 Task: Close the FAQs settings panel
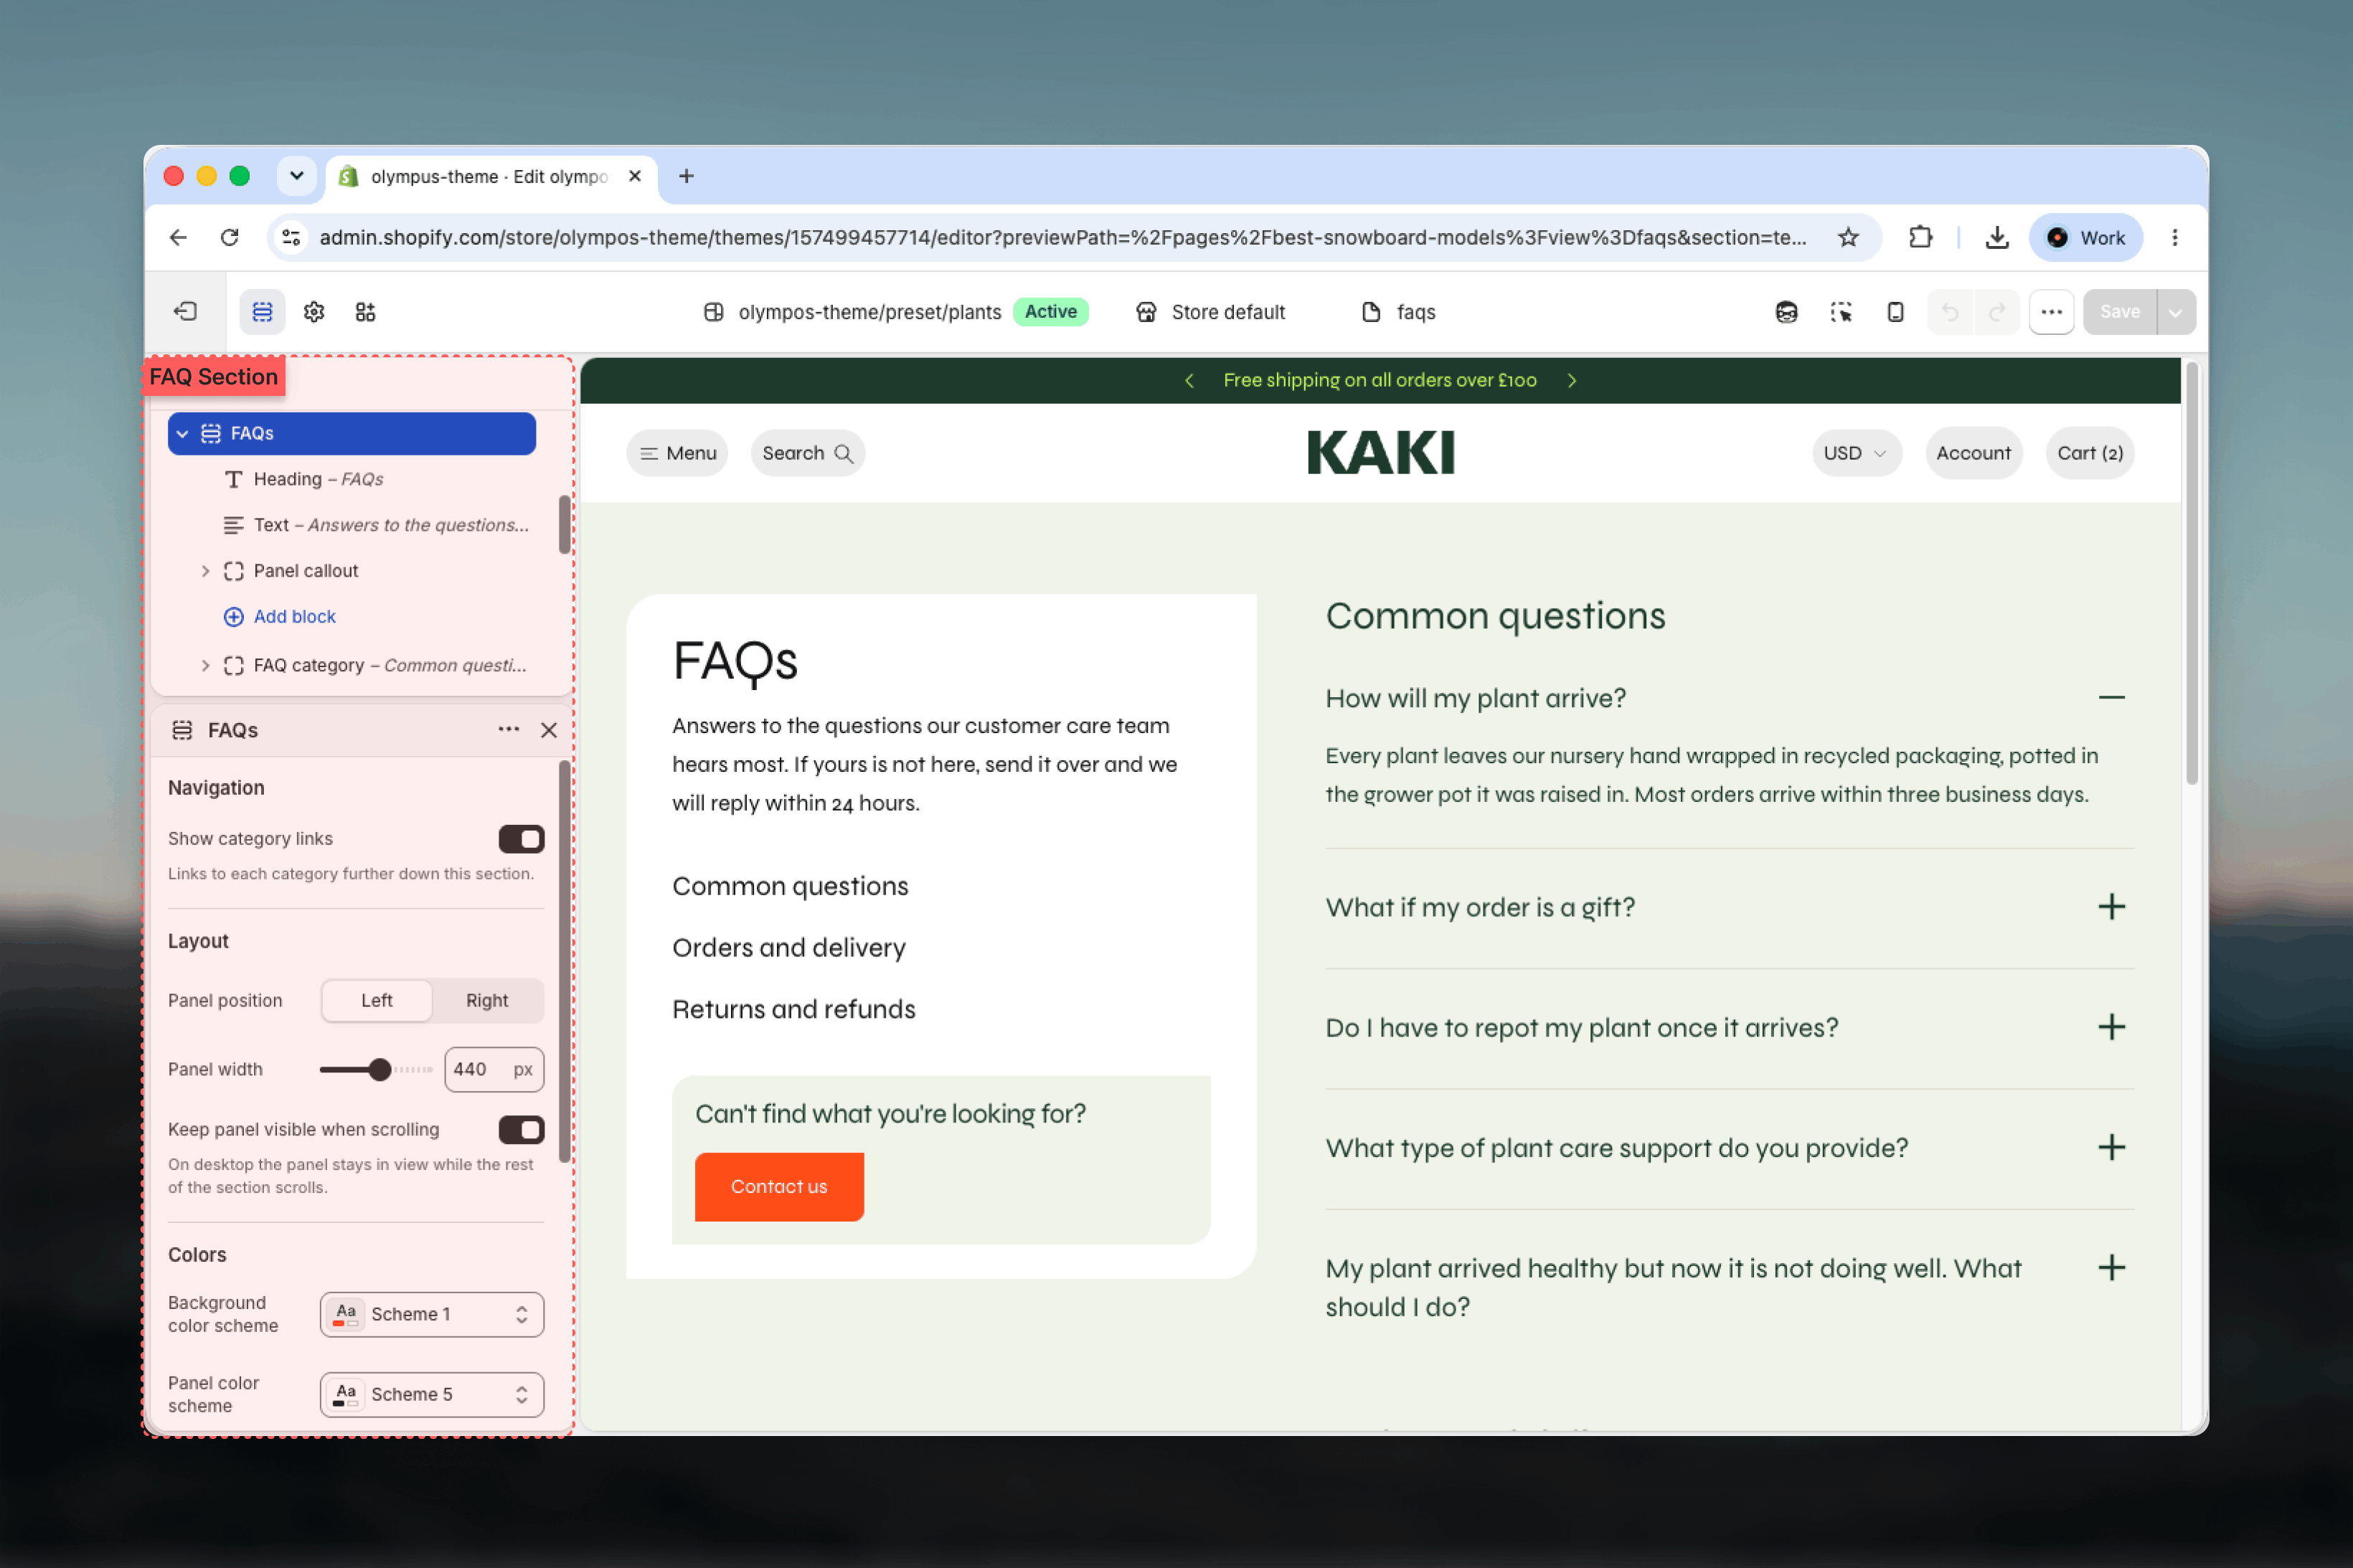click(x=549, y=730)
